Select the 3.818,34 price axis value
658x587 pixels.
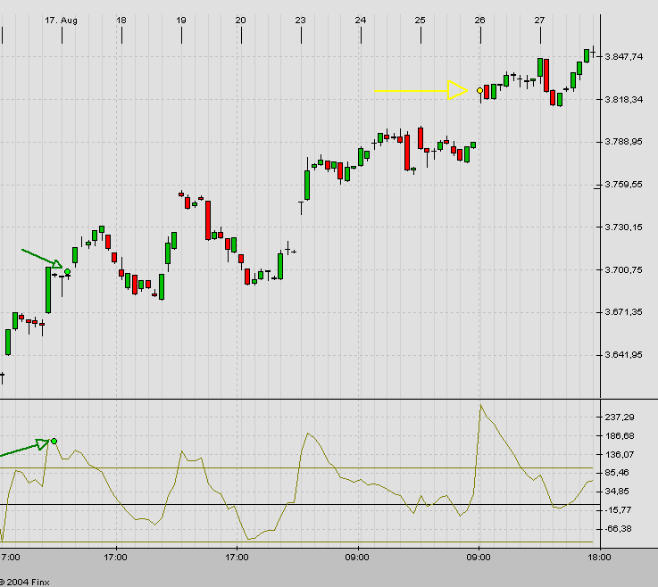point(623,99)
